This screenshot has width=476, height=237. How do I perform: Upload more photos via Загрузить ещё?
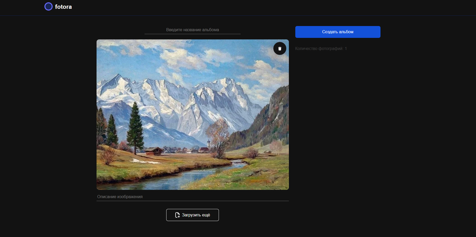[192, 215]
